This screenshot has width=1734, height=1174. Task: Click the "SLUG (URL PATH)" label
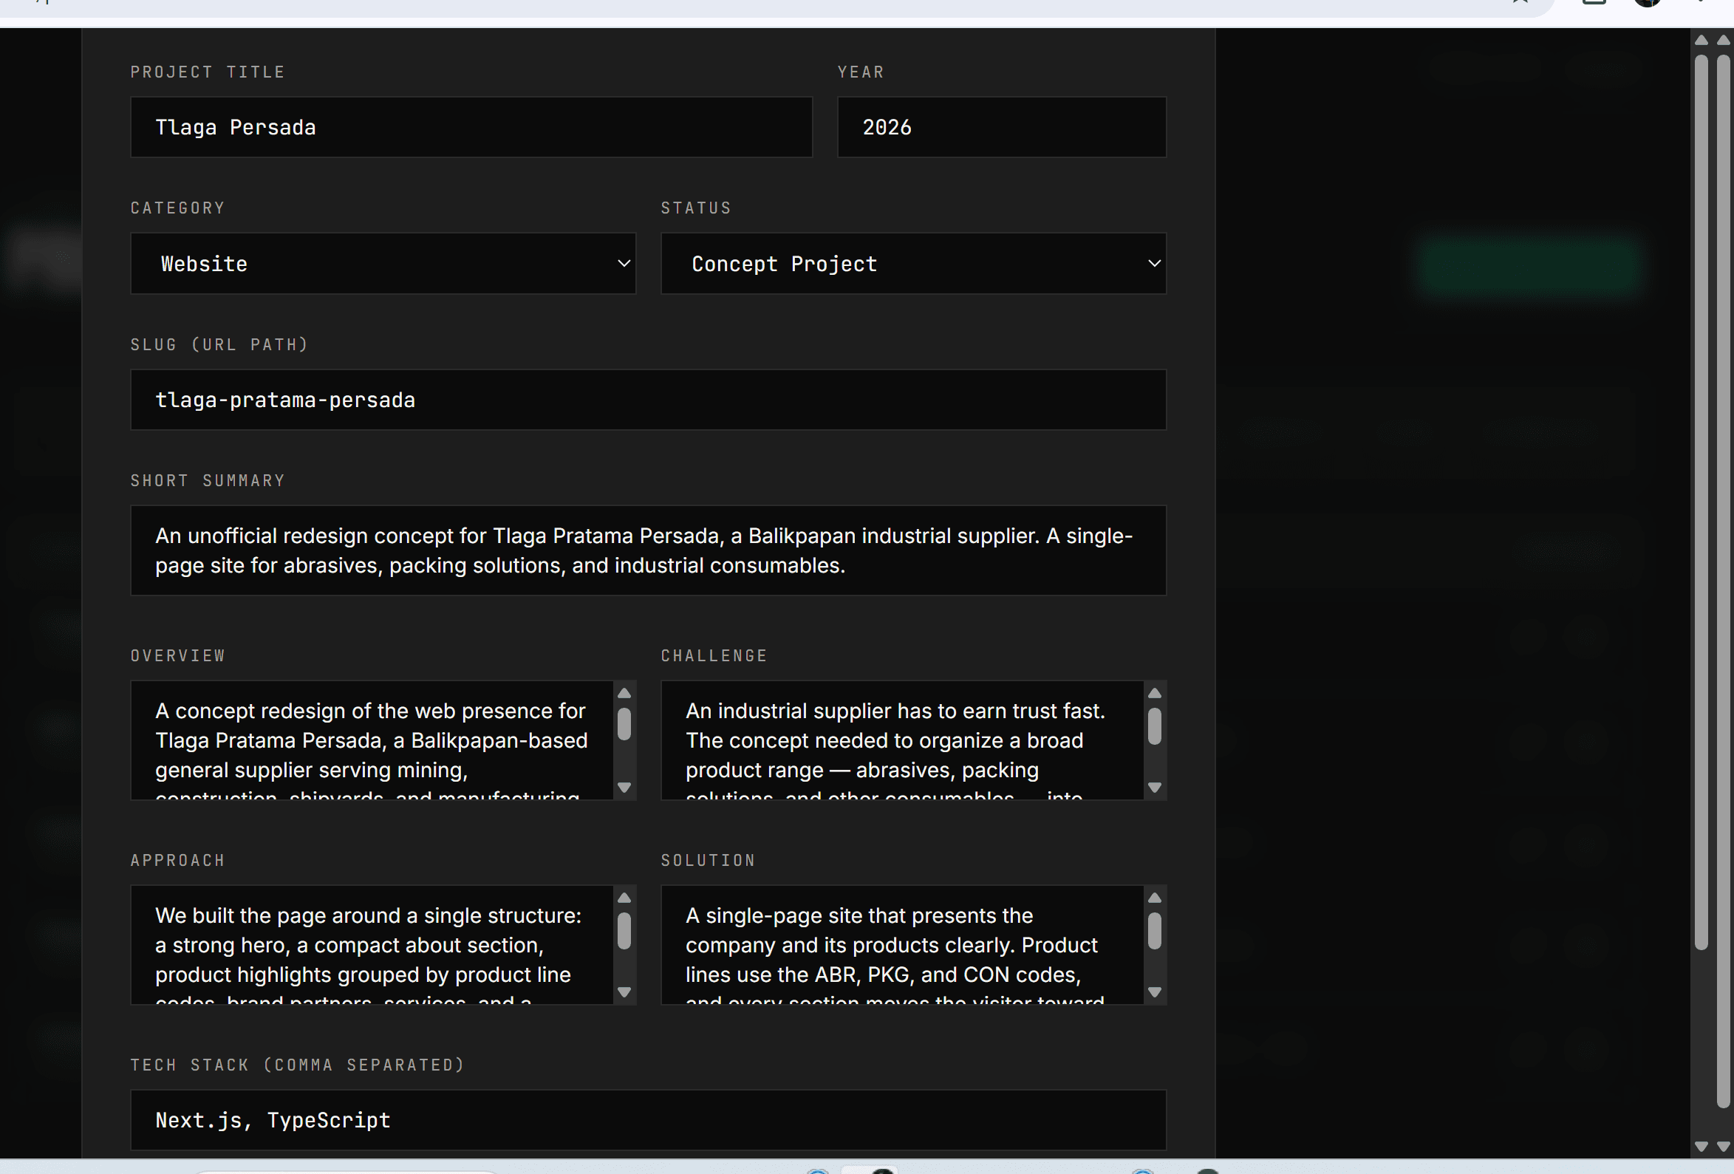tap(219, 345)
